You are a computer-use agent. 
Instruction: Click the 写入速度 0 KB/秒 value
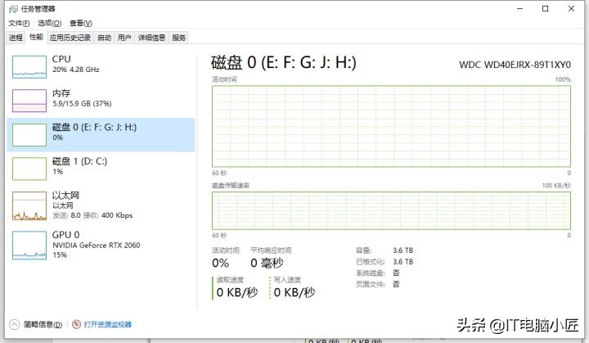coord(294,292)
